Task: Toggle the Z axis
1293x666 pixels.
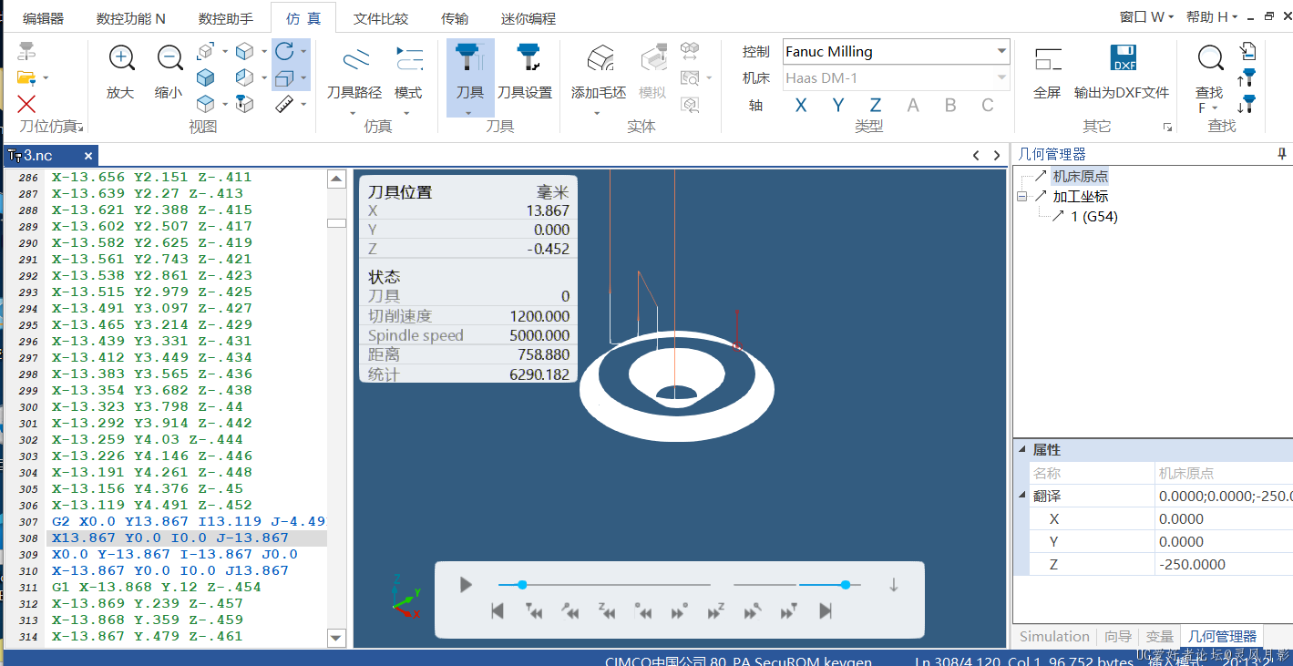Action: (x=875, y=106)
